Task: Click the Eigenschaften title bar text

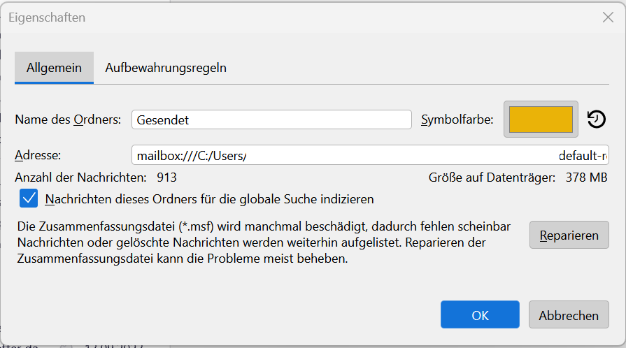Action: (47, 18)
